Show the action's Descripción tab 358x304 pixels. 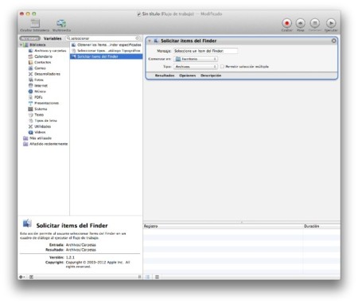(211, 76)
